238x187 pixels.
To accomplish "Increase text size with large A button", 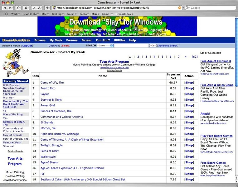I will 39,8.
